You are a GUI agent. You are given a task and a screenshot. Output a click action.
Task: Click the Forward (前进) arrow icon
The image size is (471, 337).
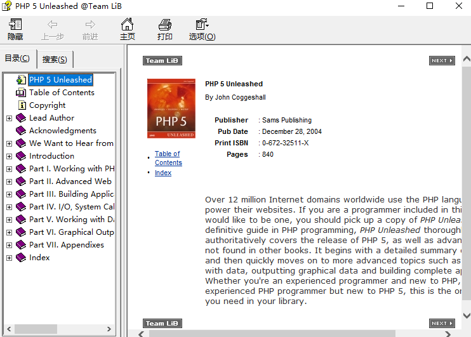tap(90, 25)
